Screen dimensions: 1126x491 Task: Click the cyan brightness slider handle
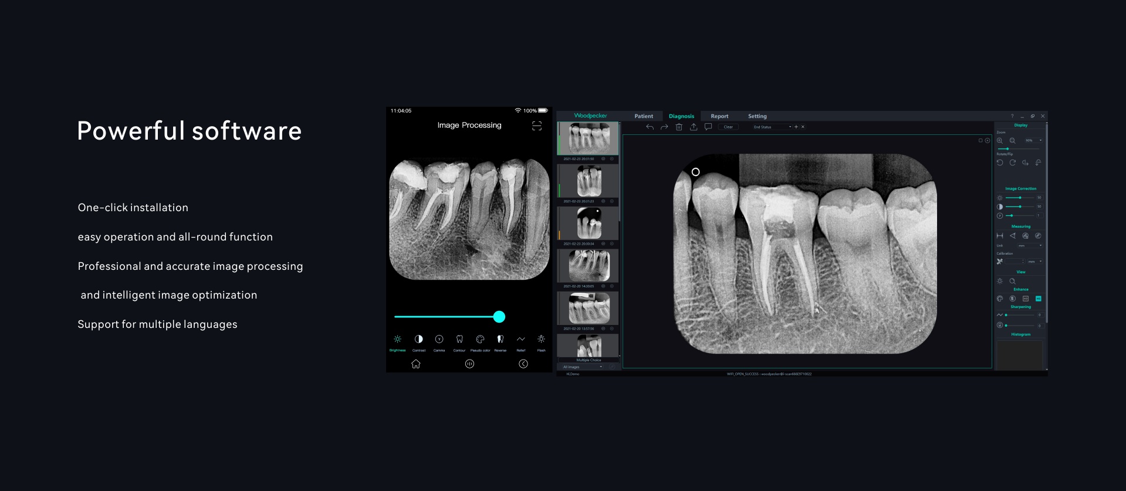click(499, 317)
